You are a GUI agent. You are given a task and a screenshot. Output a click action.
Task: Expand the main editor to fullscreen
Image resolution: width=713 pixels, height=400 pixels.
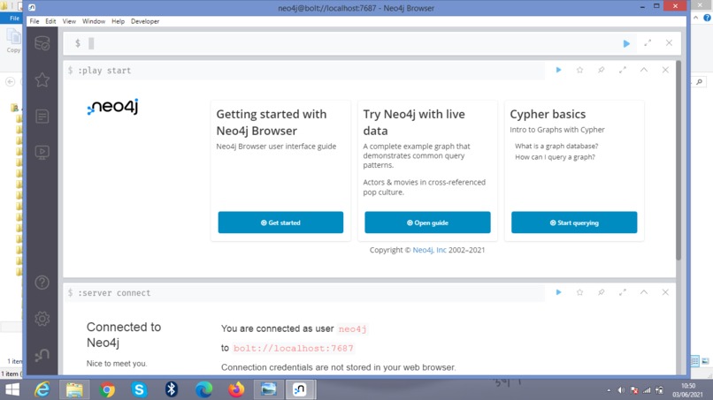(x=648, y=43)
